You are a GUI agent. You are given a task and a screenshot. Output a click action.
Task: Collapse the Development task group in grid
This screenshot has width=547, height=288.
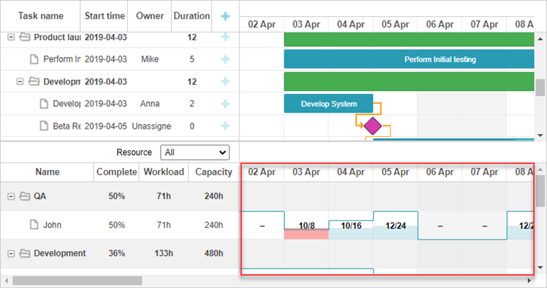click(20, 82)
